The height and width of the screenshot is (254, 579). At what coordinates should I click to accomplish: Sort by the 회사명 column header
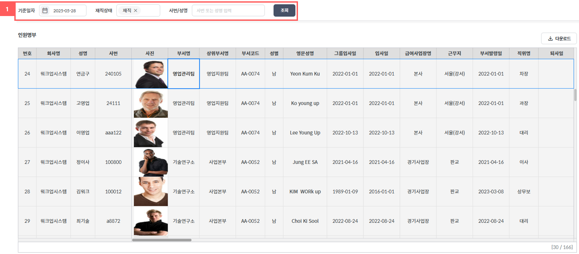53,53
